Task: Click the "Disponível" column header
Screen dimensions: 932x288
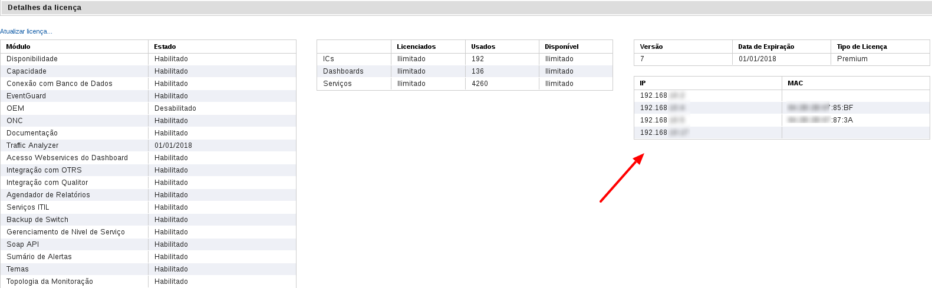Action: (x=561, y=47)
